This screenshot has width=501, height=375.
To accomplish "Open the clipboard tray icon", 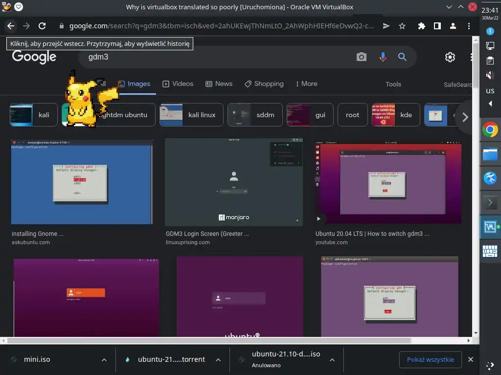I will click(x=490, y=61).
